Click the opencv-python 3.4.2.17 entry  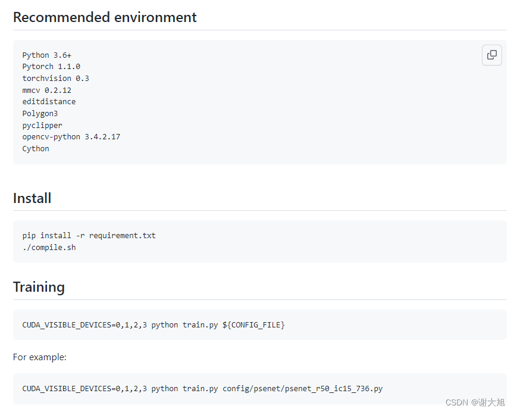[x=71, y=136]
